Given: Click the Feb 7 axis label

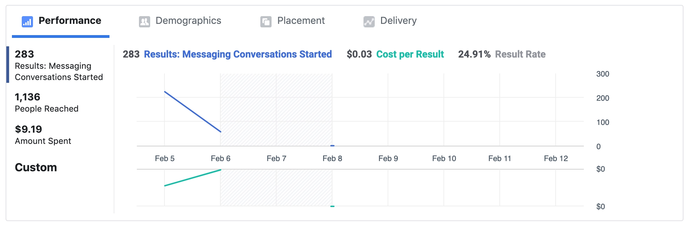Looking at the screenshot, I should coord(276,159).
